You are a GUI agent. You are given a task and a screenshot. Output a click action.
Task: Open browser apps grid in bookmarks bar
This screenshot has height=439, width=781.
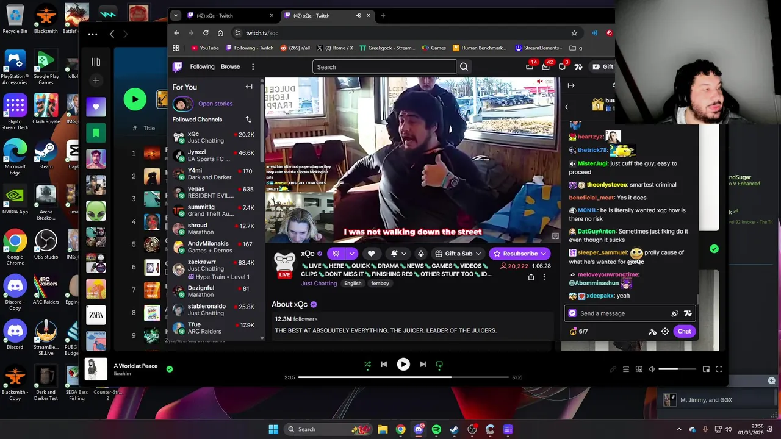tap(176, 48)
